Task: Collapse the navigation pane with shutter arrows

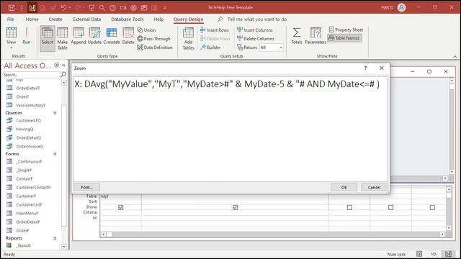Action: point(63,65)
